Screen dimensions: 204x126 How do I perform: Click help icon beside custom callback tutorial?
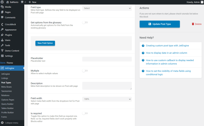click(143, 60)
